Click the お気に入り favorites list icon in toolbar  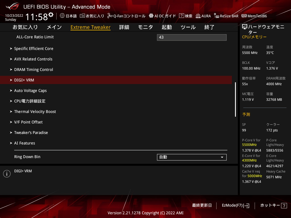point(82,16)
